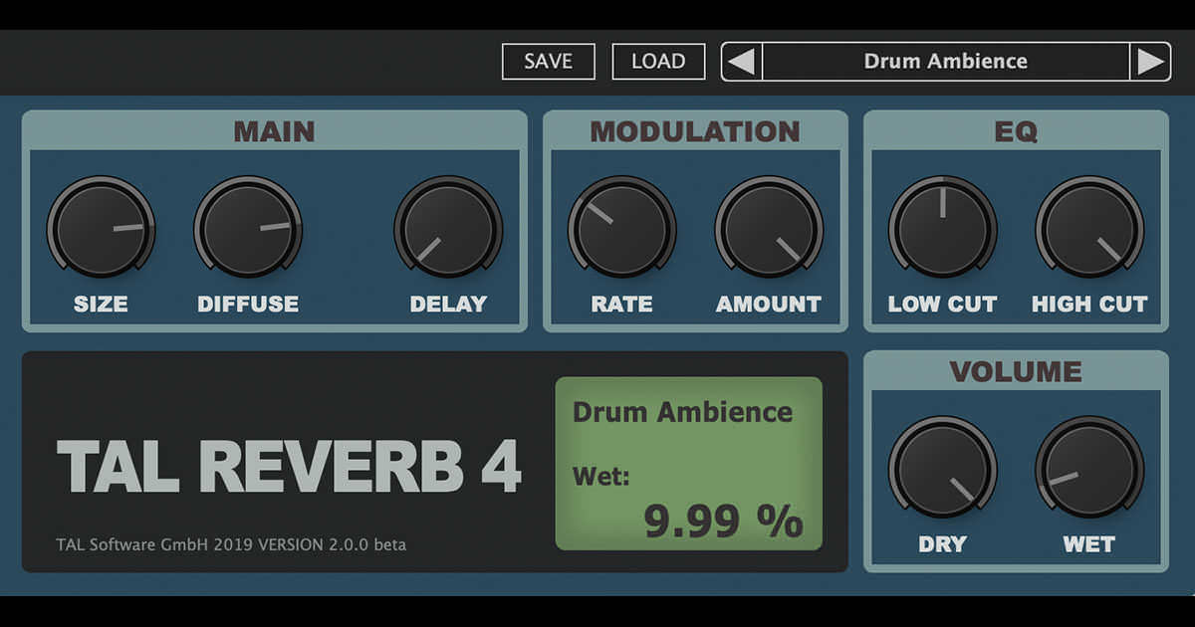This screenshot has width=1195, height=627.
Task: Click the DELAY knob
Action: click(448, 228)
